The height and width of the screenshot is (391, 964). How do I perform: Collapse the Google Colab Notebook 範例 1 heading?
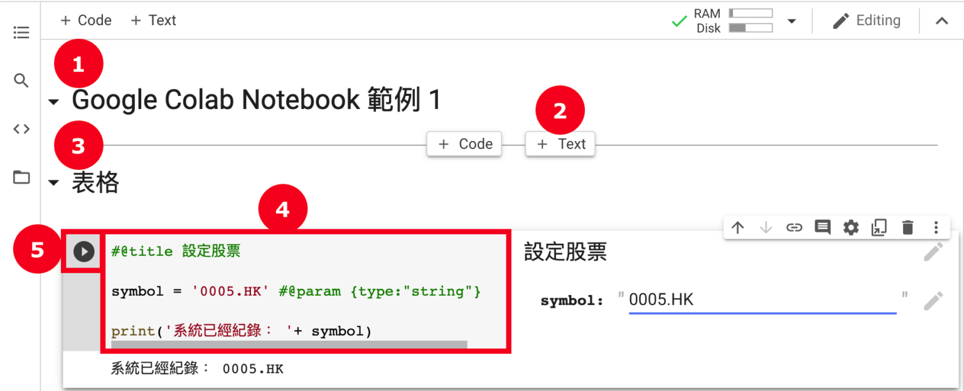(53, 101)
